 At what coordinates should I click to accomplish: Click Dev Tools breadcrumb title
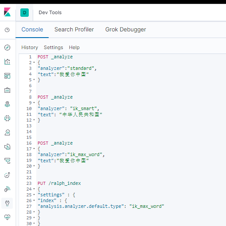[50, 12]
